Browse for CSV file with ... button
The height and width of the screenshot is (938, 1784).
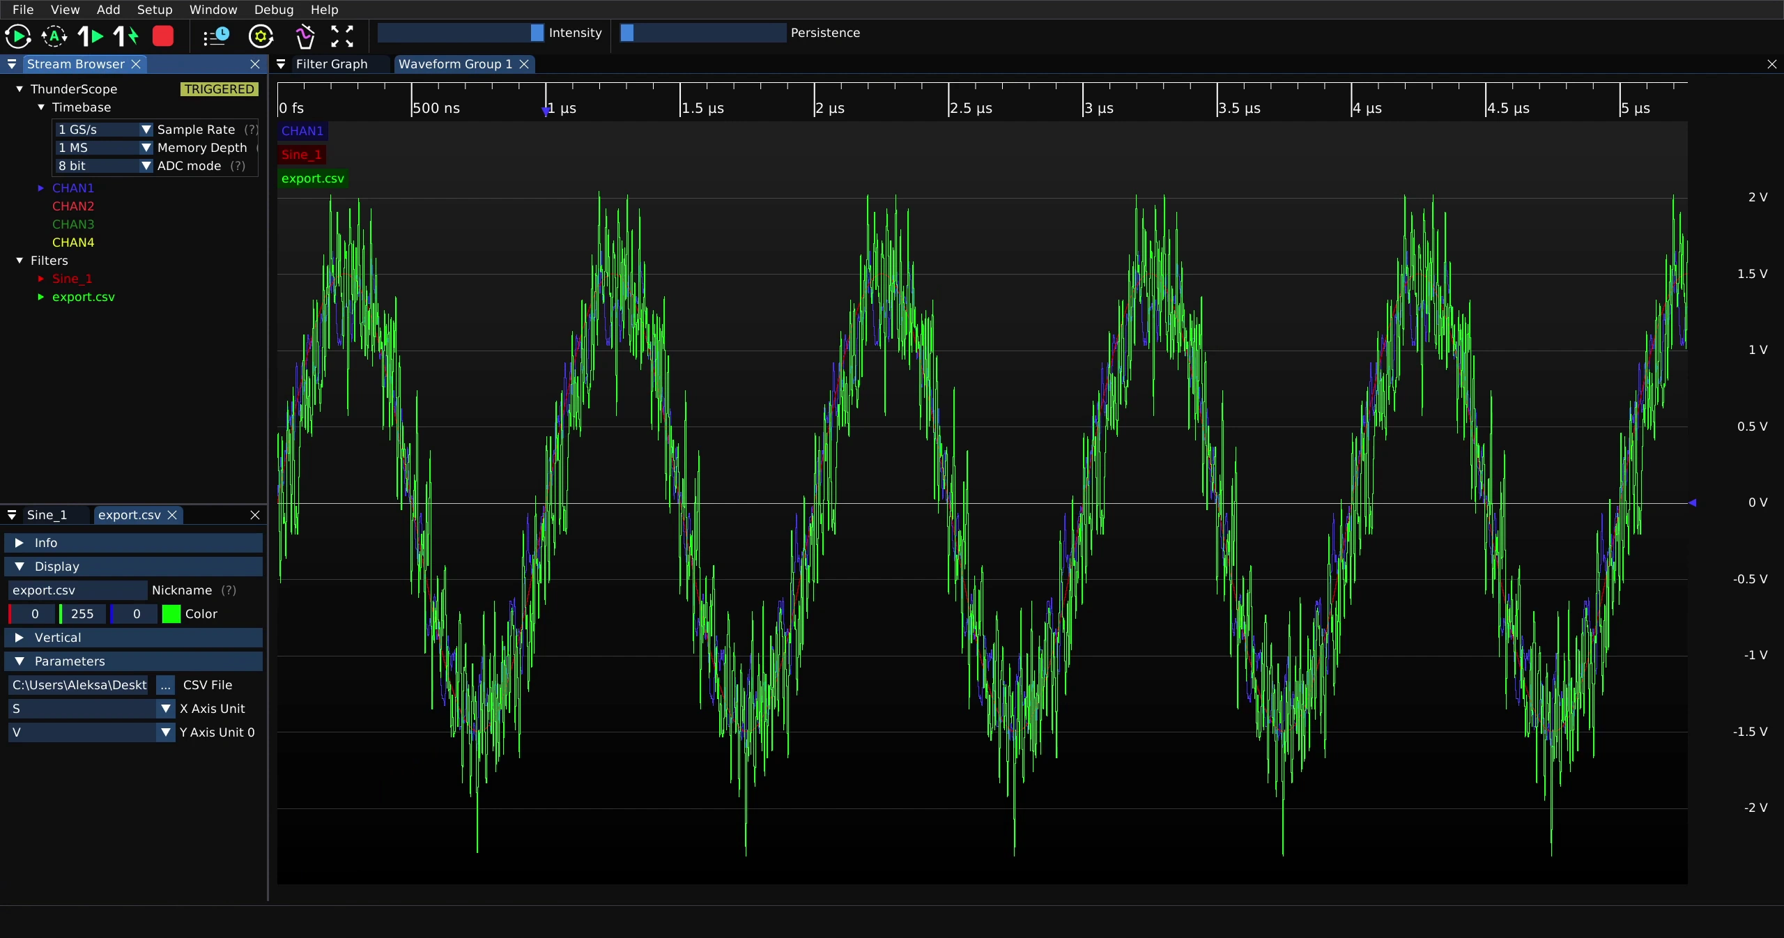pos(165,685)
